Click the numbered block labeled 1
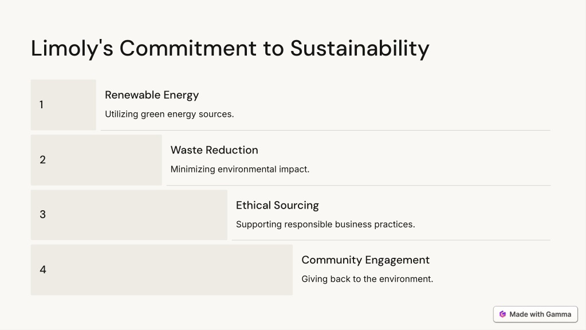Viewport: 586px width, 330px height. (63, 105)
